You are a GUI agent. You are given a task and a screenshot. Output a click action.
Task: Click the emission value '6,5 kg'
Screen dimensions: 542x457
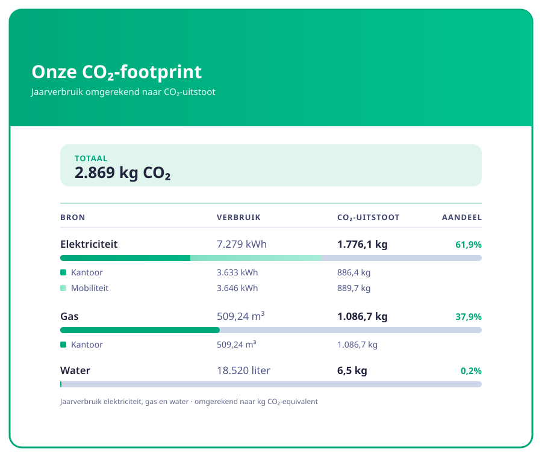tap(352, 370)
